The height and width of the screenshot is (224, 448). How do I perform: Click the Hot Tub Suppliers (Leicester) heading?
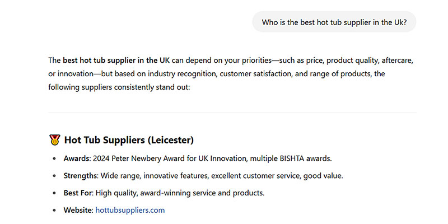[129, 139]
